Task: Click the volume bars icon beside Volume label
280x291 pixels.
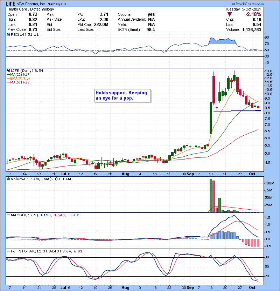Action: pyautogui.click(x=8, y=179)
